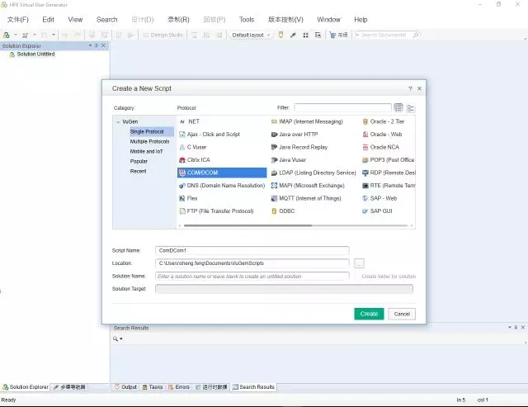Switch to the Errors tab
This screenshot has width=528, height=407.
coord(179,387)
